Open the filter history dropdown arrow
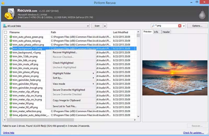Image resolution: width=209 pixels, height=136 pixels. click(184, 26)
